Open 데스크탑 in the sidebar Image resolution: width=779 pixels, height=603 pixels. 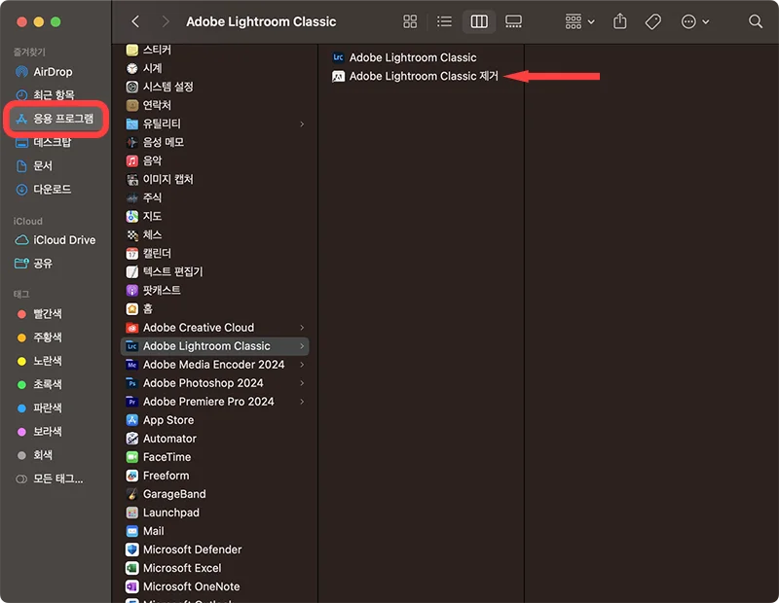[x=43, y=142]
